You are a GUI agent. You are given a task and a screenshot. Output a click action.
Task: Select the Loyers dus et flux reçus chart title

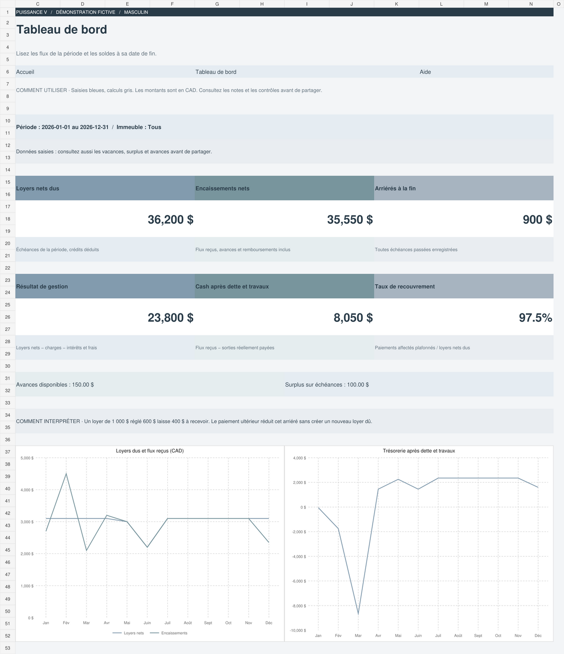tap(150, 451)
